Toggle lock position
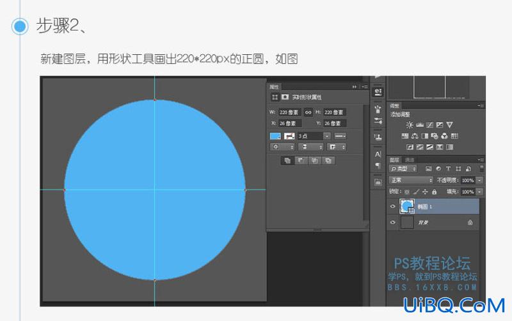This screenshot has height=321, width=512. [x=425, y=192]
